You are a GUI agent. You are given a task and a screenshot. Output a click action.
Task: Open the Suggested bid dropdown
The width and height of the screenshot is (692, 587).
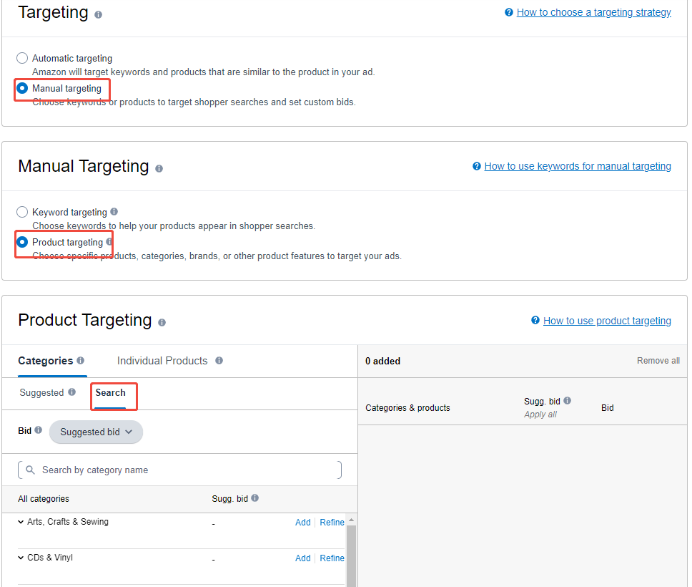[x=96, y=432]
